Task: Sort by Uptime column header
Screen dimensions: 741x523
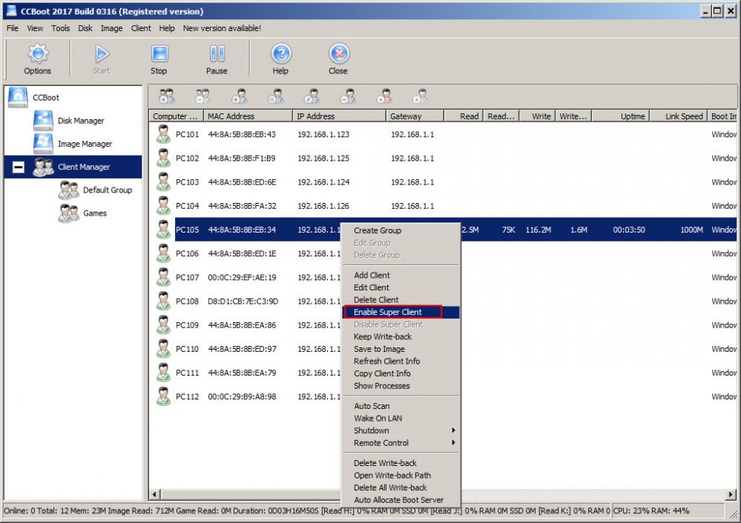Action: (621, 116)
